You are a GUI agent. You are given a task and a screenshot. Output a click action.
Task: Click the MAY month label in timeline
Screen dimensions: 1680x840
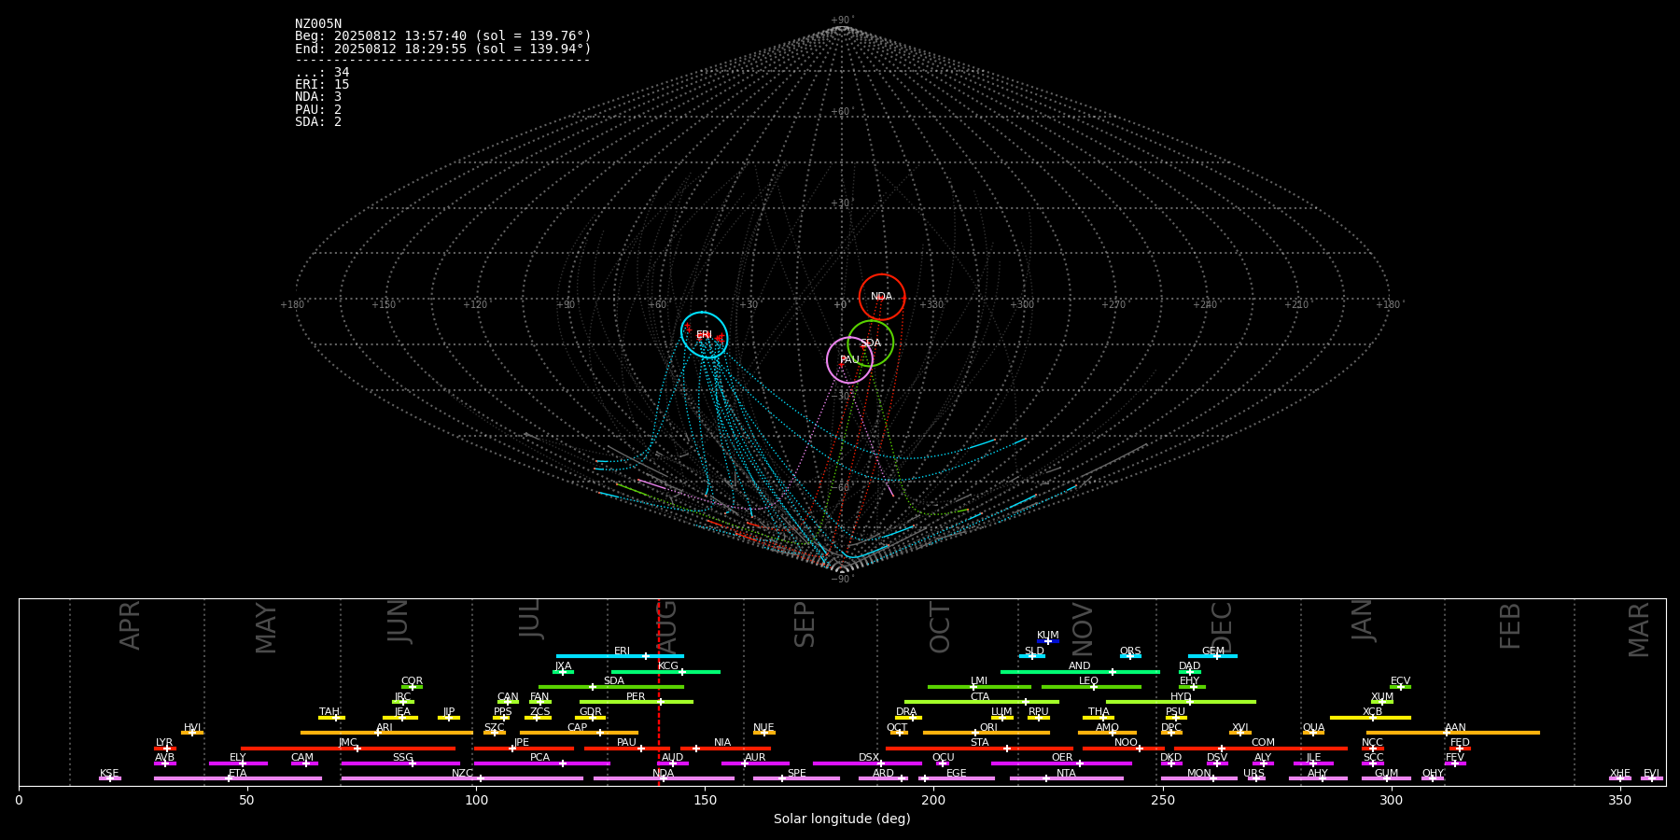(x=266, y=628)
